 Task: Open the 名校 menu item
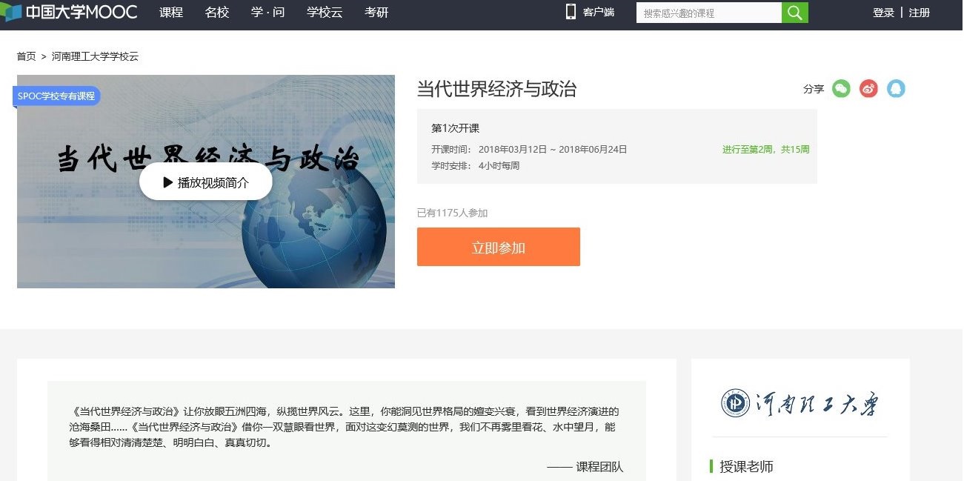tap(217, 13)
